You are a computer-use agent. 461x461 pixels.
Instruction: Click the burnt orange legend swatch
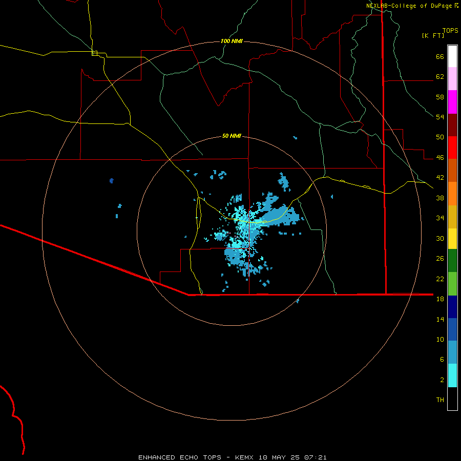452,170
